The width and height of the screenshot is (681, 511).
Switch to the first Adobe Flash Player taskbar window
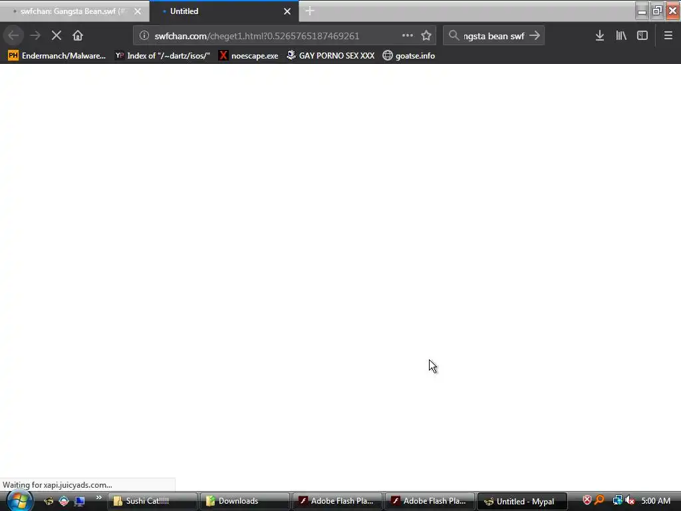point(337,502)
